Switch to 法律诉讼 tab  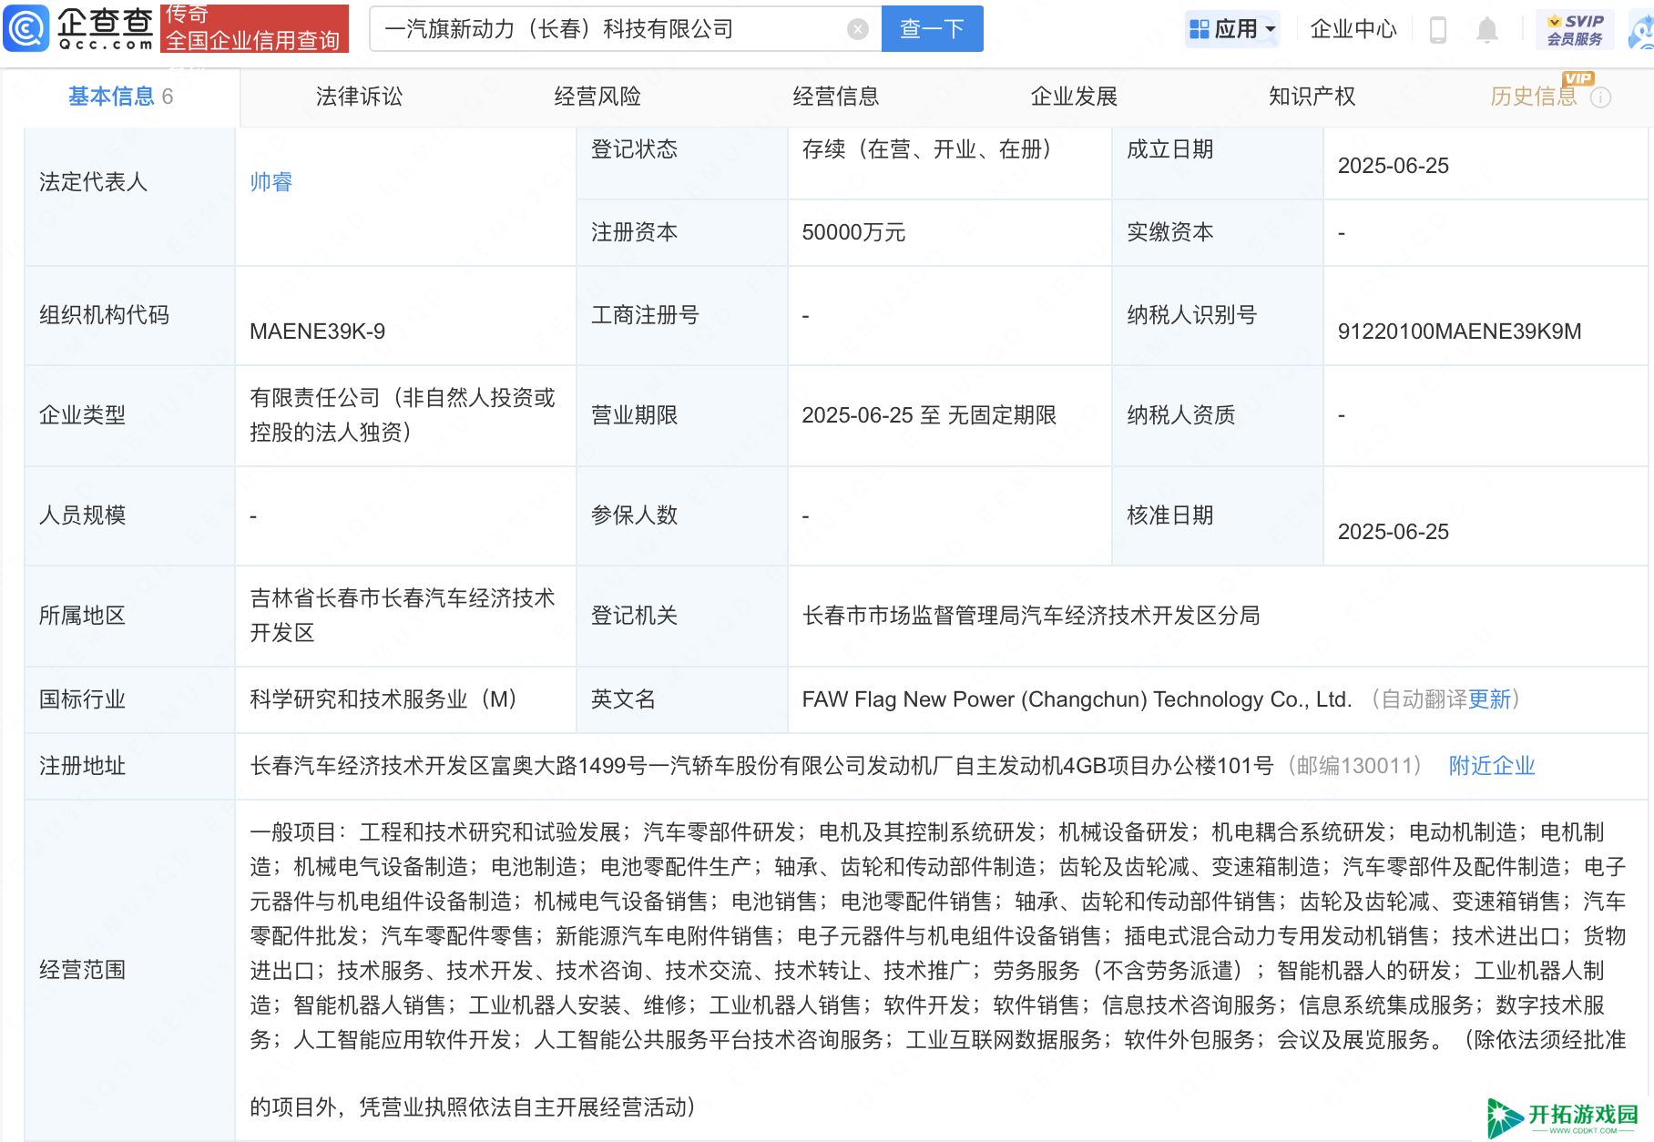359,97
